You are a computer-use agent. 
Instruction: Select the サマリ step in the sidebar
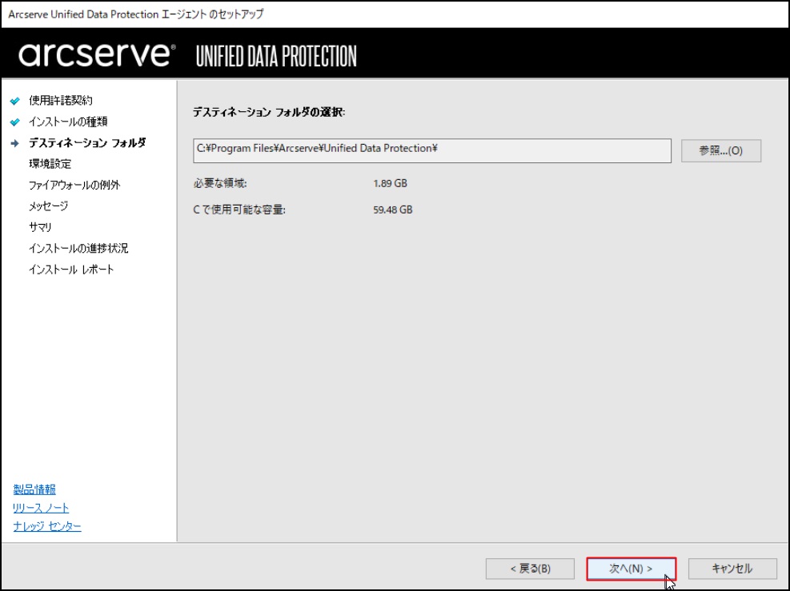(x=40, y=227)
